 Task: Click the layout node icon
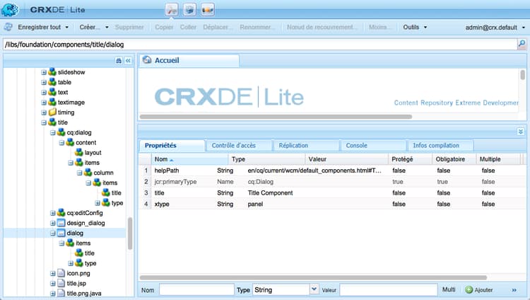click(79, 152)
